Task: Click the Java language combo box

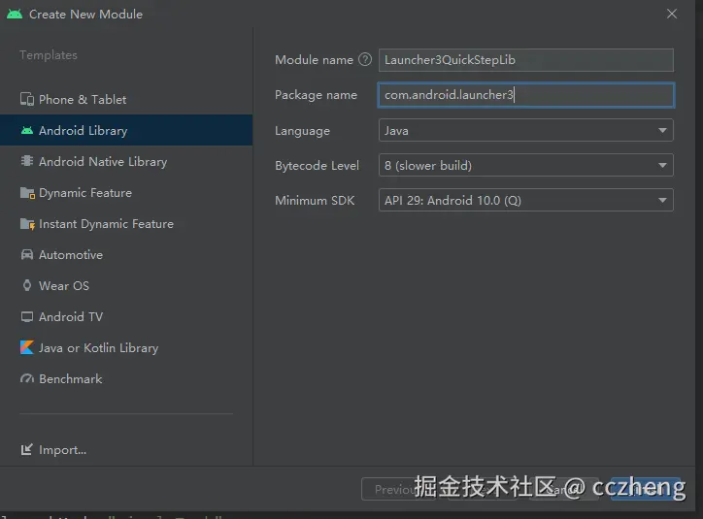Action: coord(526,130)
